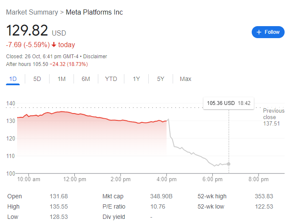Click the Meta Platforms Inc title
The image size is (300, 224).
94,12
